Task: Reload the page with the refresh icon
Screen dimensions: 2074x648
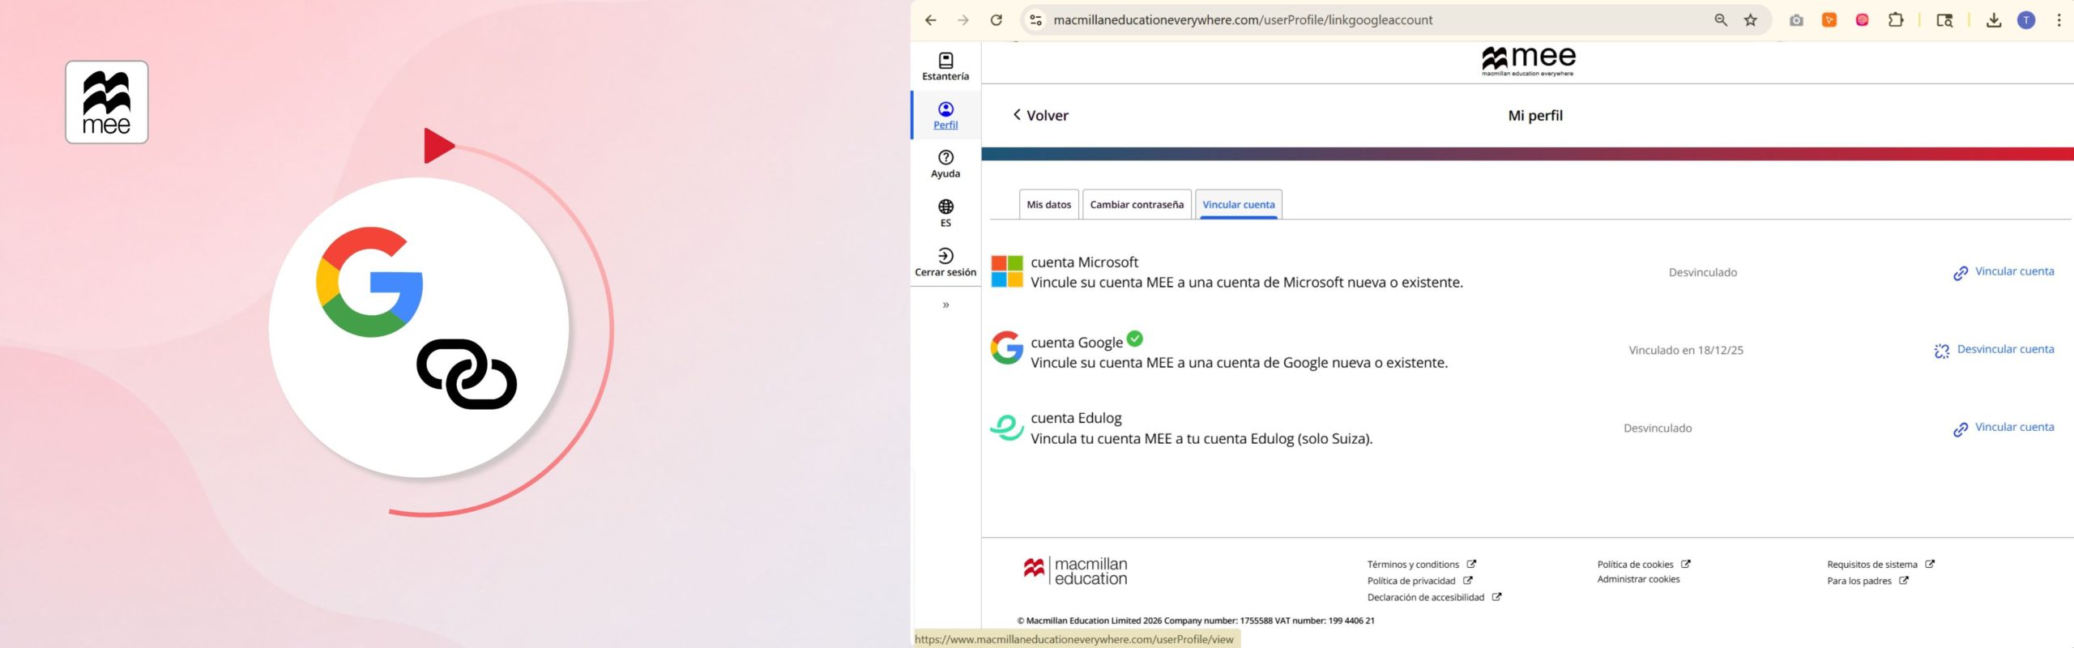Action: click(x=996, y=20)
